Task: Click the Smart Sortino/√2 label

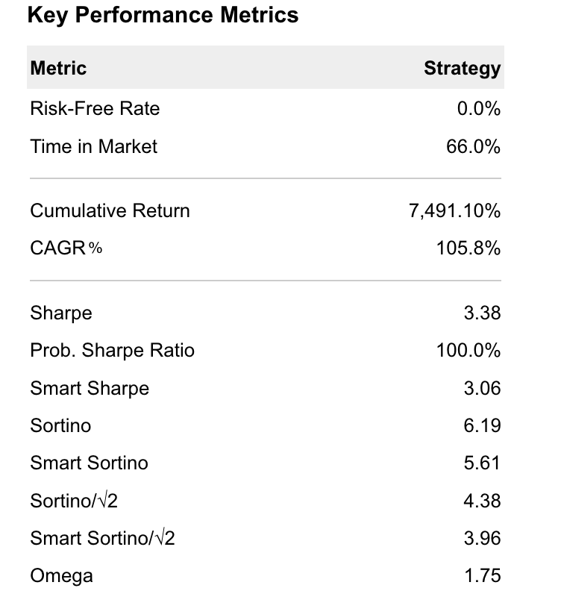Action: coord(102,537)
